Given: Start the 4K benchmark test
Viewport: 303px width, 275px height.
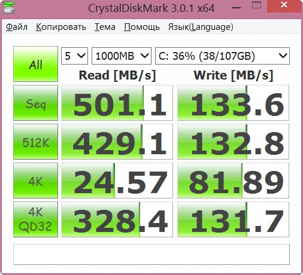Looking at the screenshot, I should pyautogui.click(x=35, y=181).
